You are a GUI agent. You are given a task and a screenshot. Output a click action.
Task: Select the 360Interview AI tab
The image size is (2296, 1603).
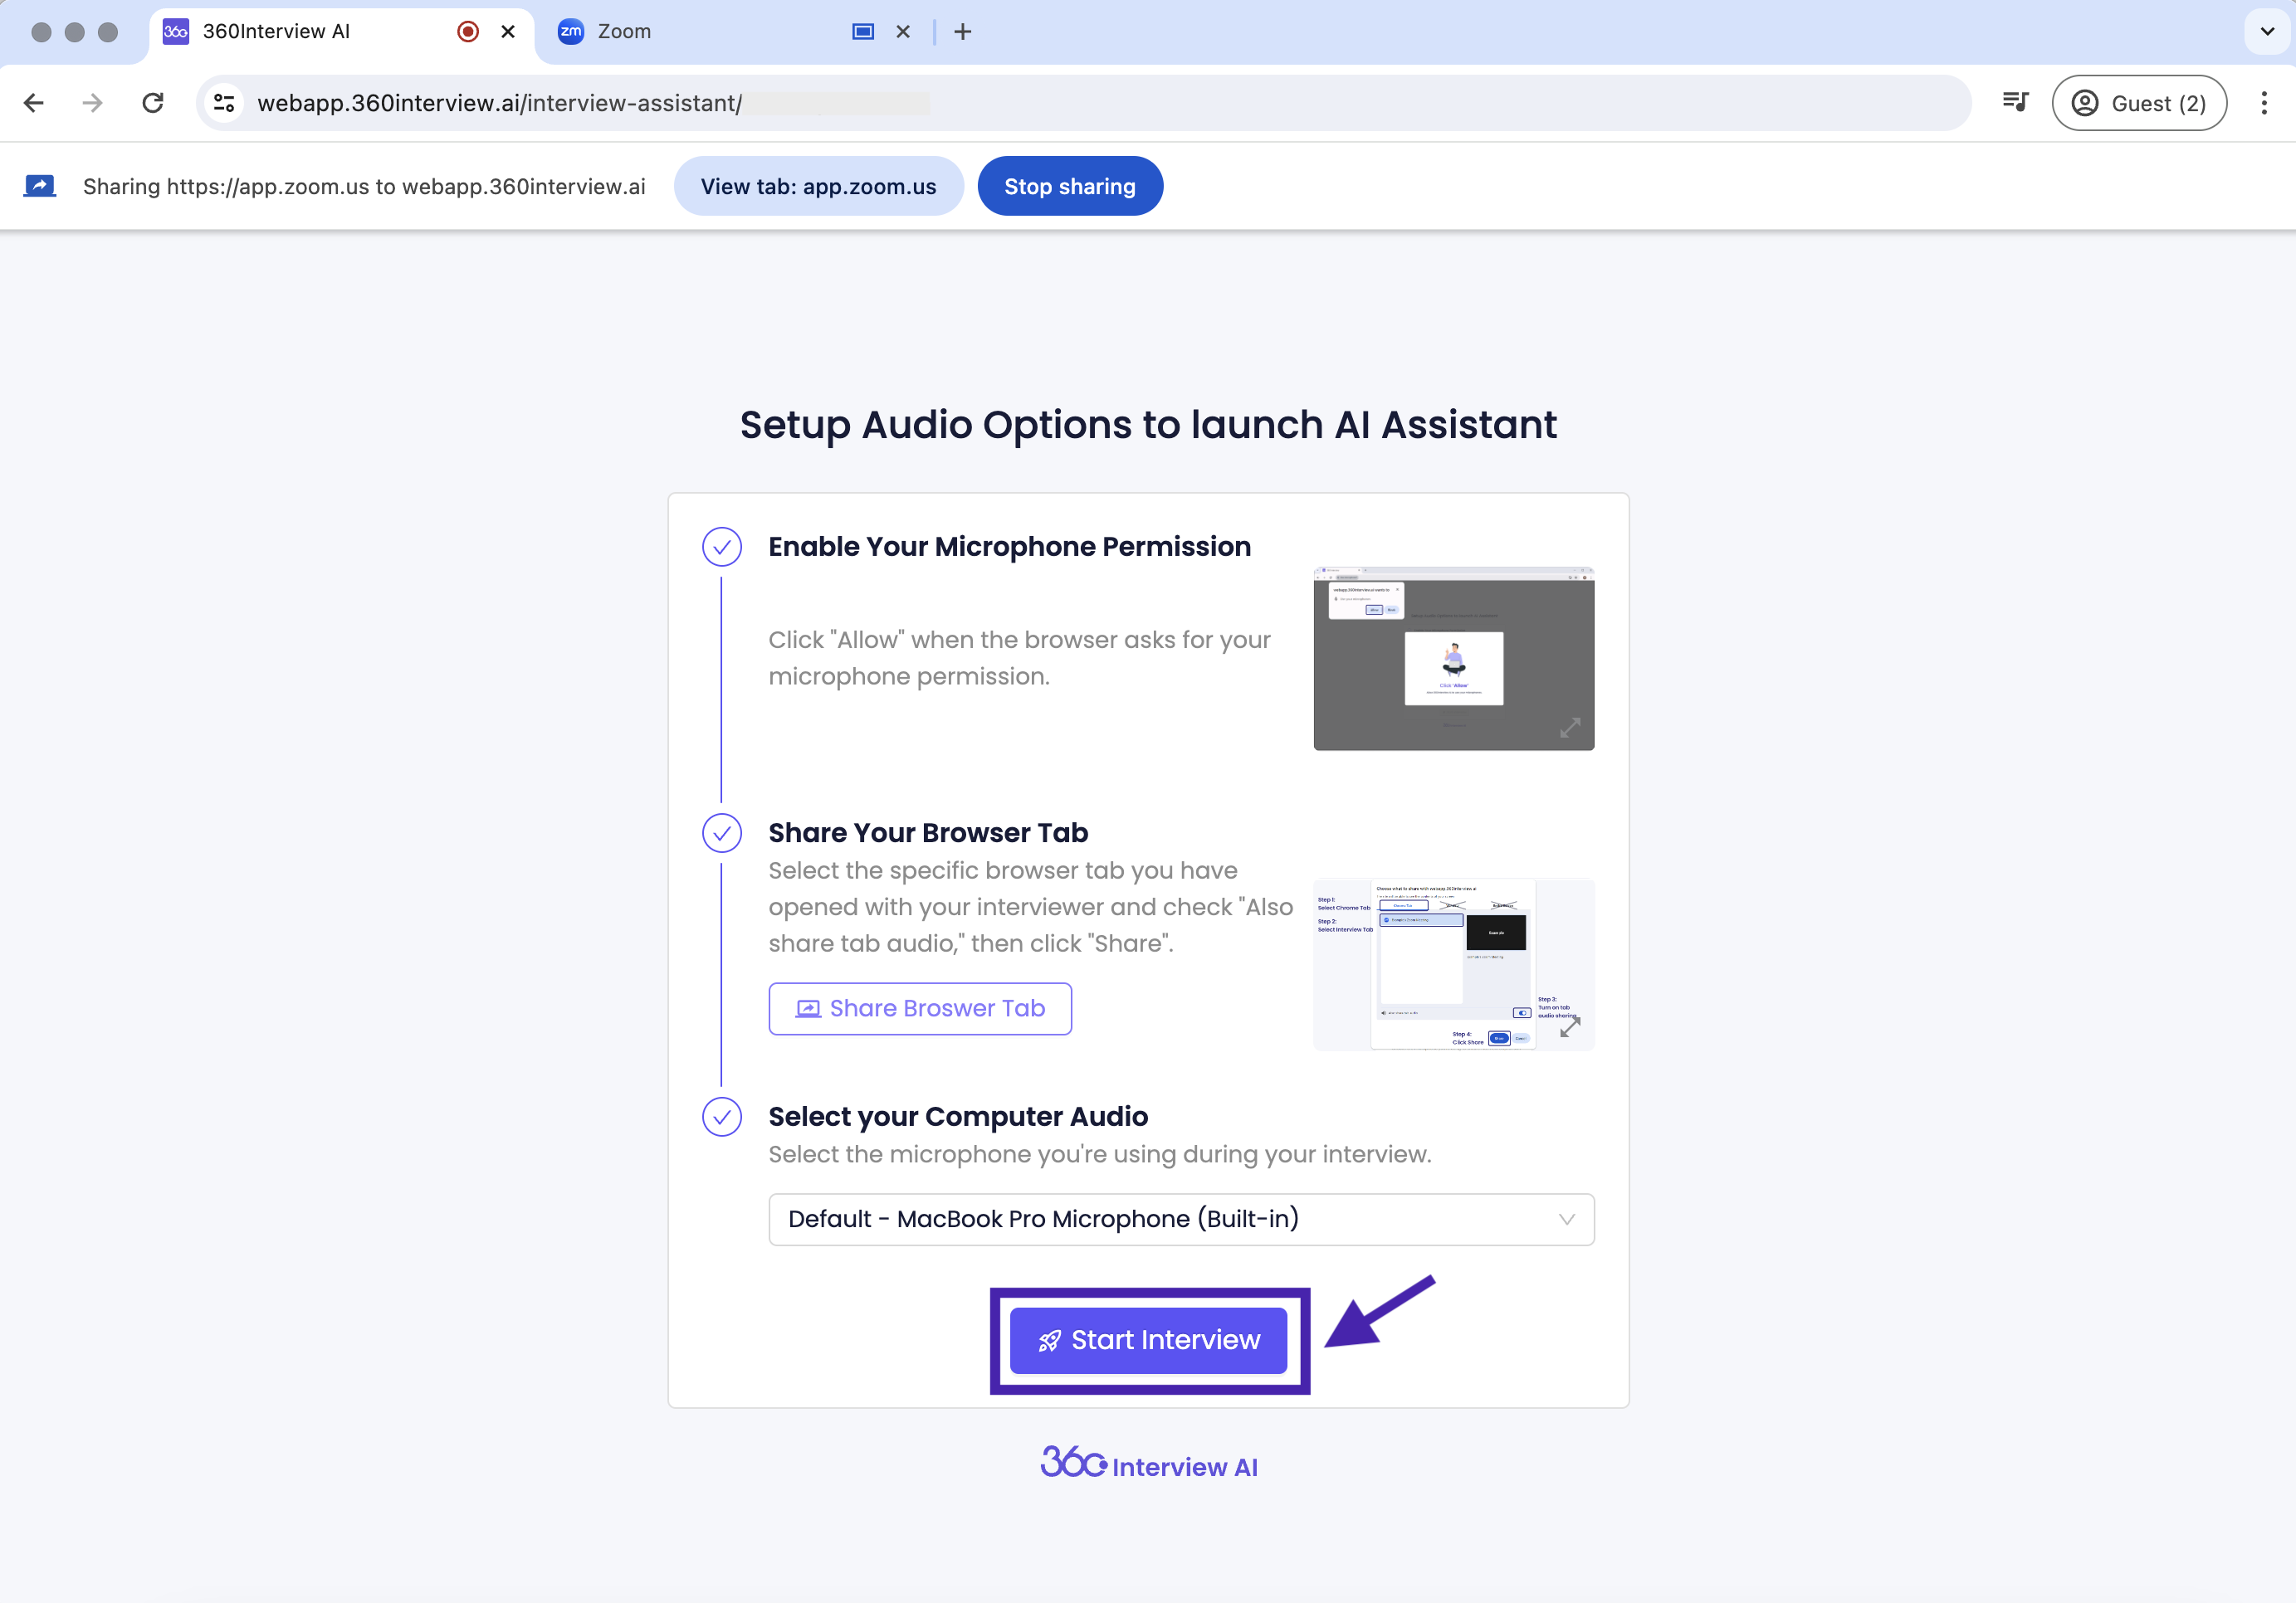[x=340, y=32]
